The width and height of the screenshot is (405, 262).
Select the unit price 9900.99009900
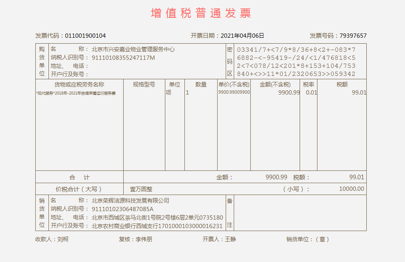click(234, 92)
